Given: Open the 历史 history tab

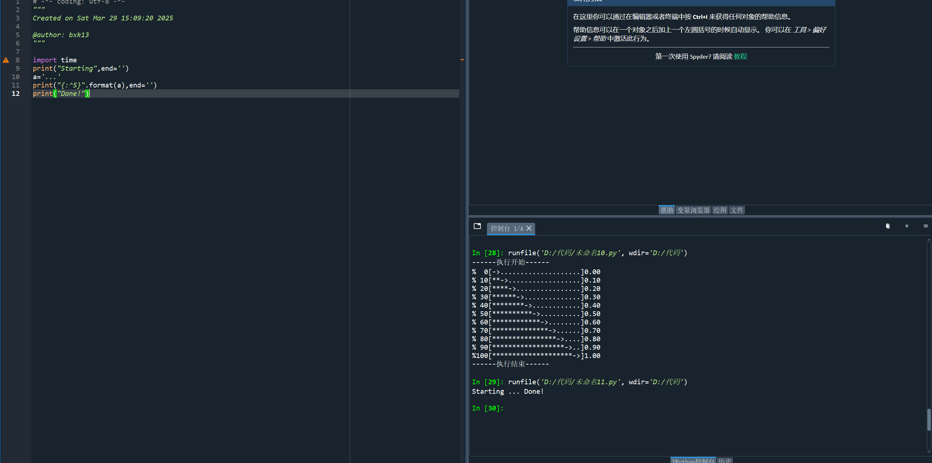Looking at the screenshot, I should coord(725,460).
